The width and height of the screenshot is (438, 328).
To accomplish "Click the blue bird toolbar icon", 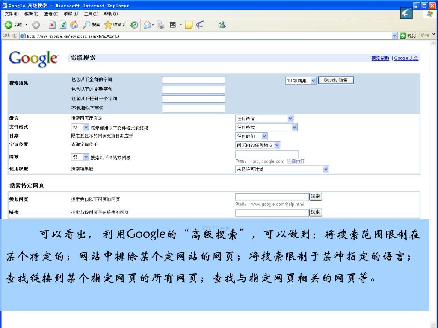I will [200, 25].
